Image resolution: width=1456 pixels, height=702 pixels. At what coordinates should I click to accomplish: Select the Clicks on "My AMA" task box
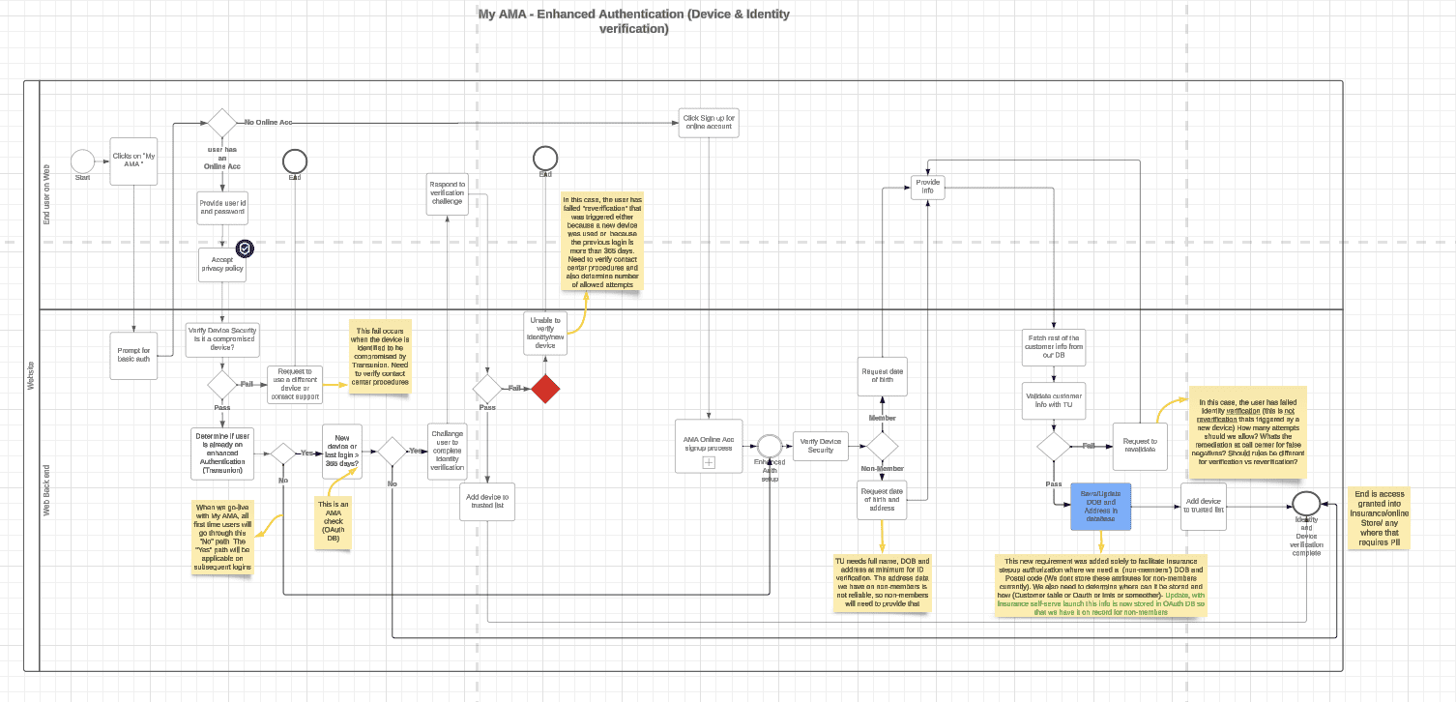[133, 161]
